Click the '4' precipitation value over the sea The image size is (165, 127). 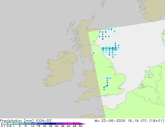coord(116,48)
